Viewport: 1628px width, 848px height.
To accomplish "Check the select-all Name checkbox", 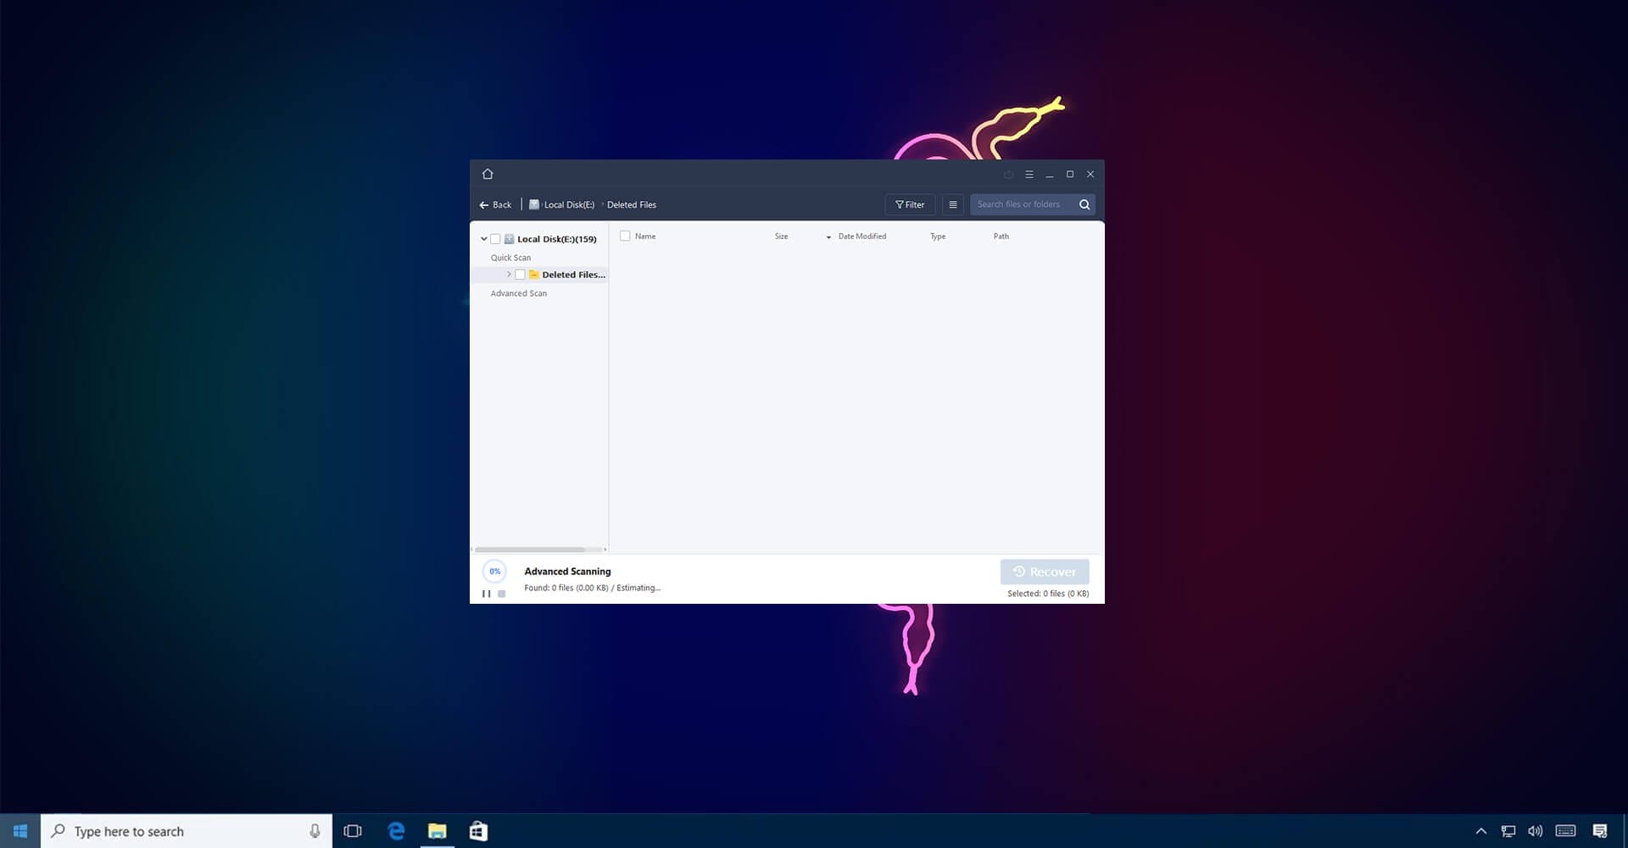I will click(x=625, y=237).
